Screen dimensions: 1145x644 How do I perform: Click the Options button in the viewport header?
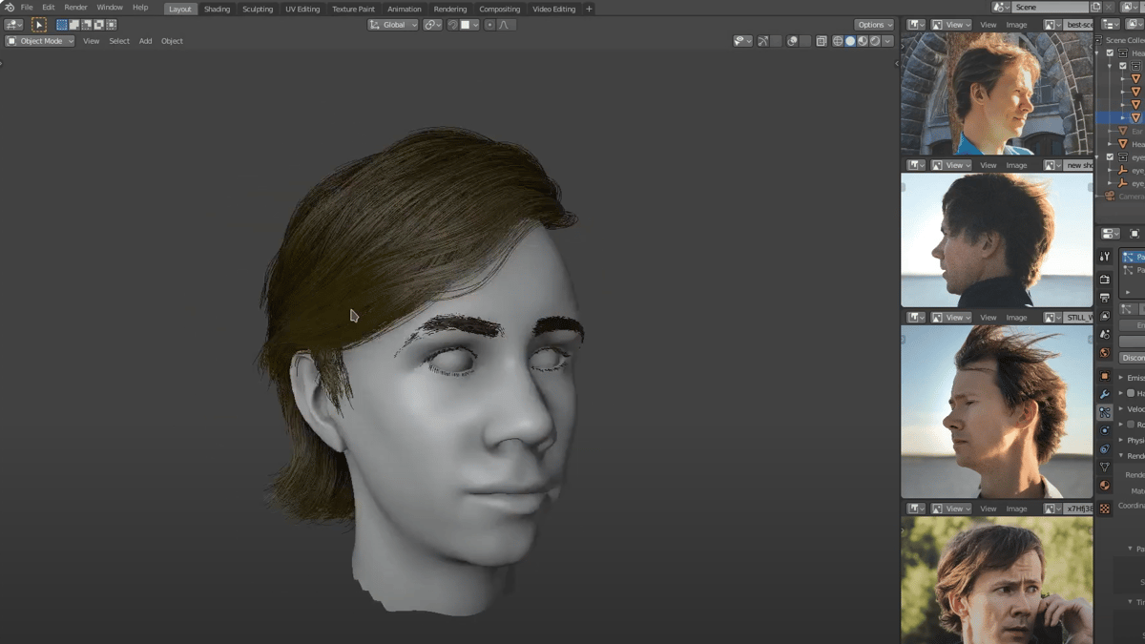(x=874, y=25)
